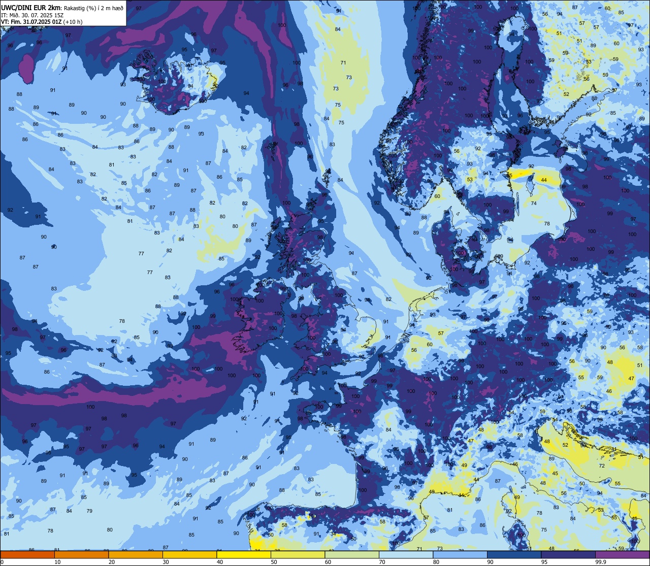This screenshot has height=566, width=650.
Task: Click the legend label '60'
Action: (328, 562)
